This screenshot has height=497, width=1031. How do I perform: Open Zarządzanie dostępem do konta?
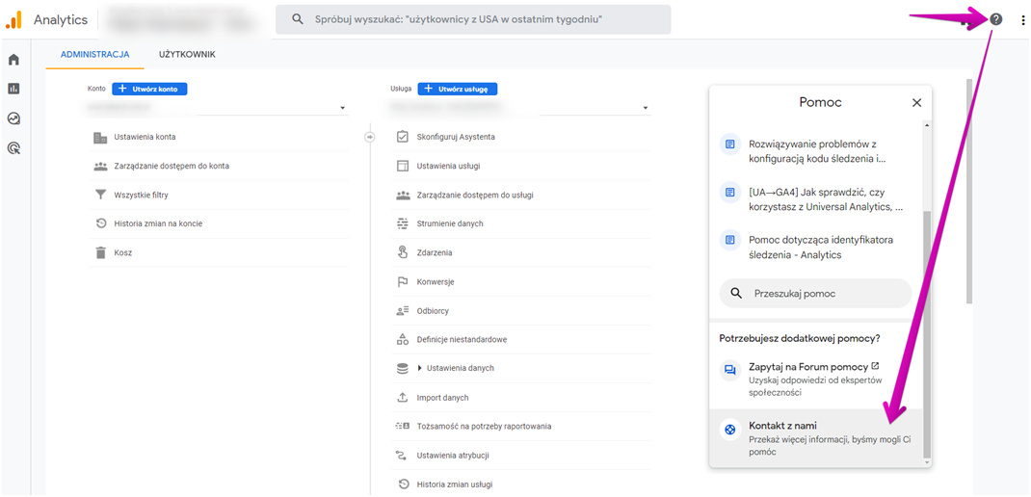click(x=172, y=167)
